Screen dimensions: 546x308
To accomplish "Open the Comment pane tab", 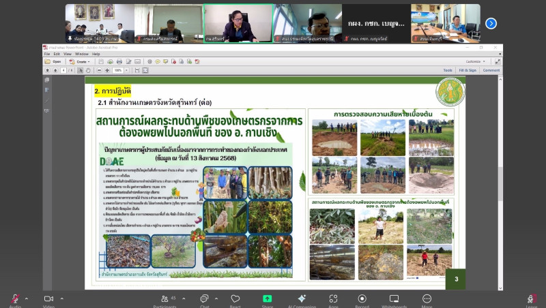I will click(491, 70).
